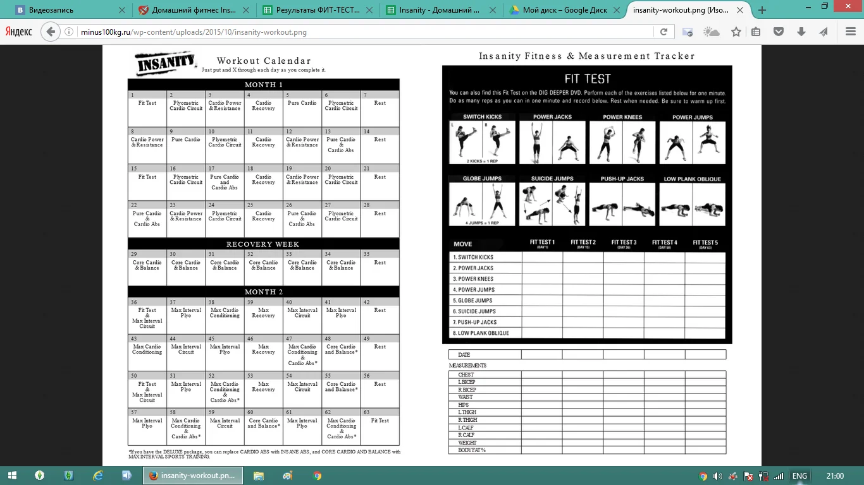This screenshot has height=485, width=864.
Task: Open the downloads arrow panel
Action: pos(801,32)
